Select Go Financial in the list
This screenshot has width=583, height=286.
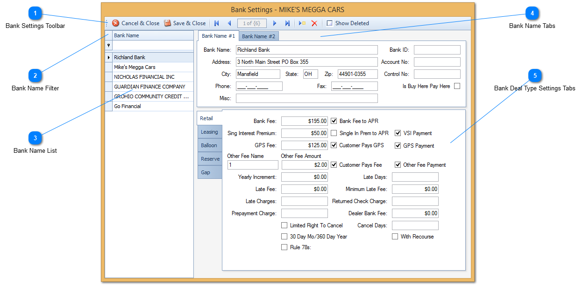point(153,106)
